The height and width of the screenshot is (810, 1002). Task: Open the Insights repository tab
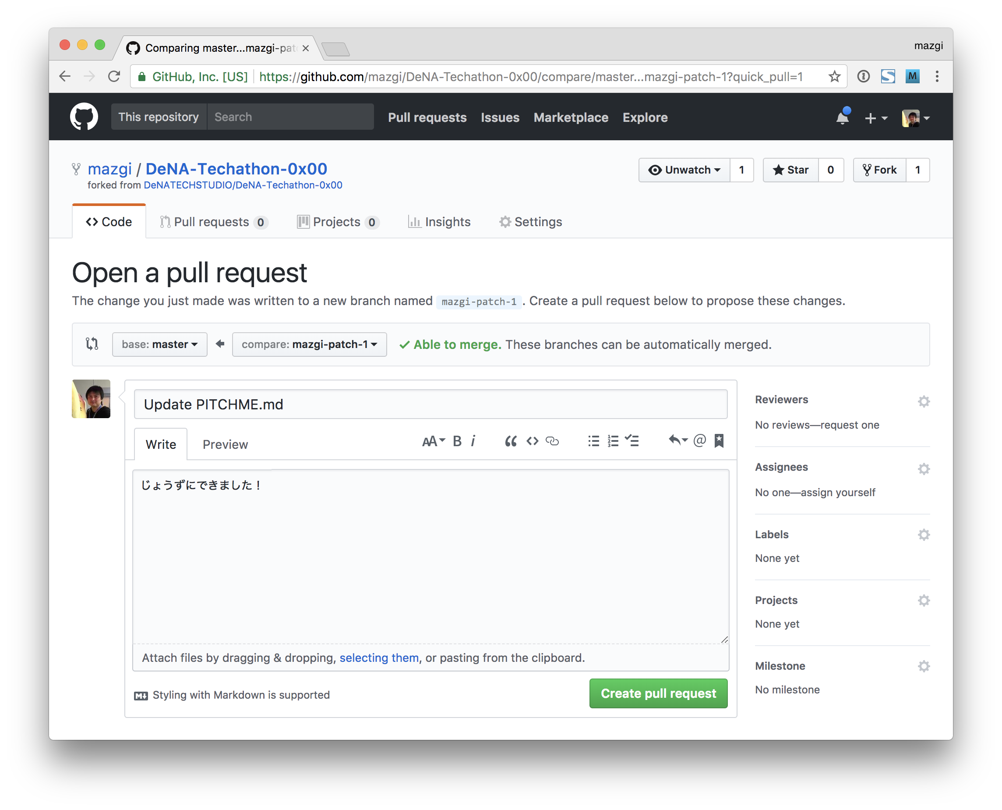[439, 222]
